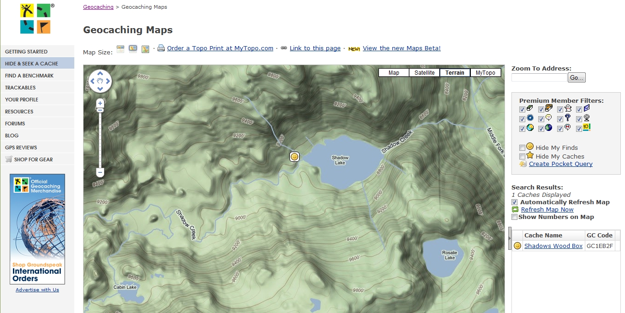Click the Zoom To Address input field
The image size is (625, 313).
[539, 78]
